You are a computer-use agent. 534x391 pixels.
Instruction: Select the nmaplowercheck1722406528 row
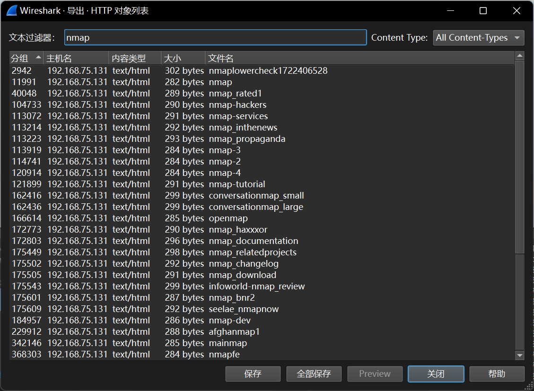click(268, 71)
